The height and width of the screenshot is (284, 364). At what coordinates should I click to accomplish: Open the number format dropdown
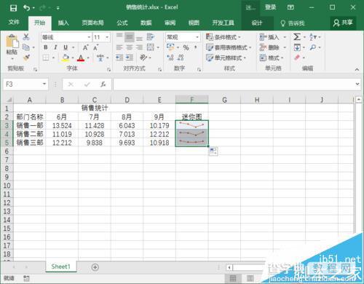pyautogui.click(x=197, y=37)
